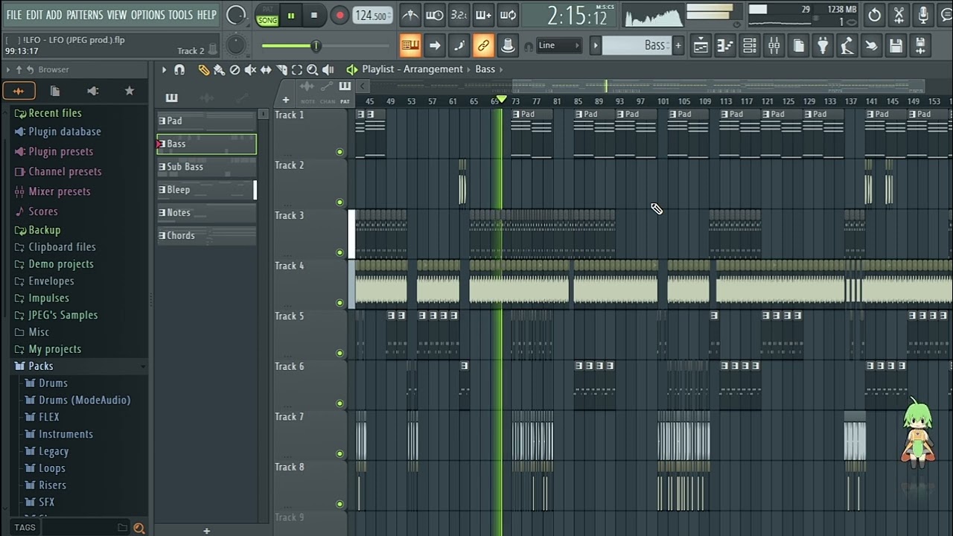Image resolution: width=953 pixels, height=536 pixels.
Task: Toggle Track 5 mute switch
Action: pos(340,353)
